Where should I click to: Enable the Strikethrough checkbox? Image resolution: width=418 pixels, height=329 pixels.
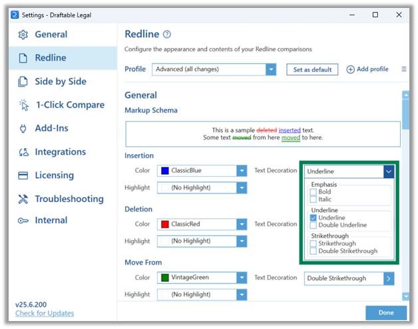[313, 243]
